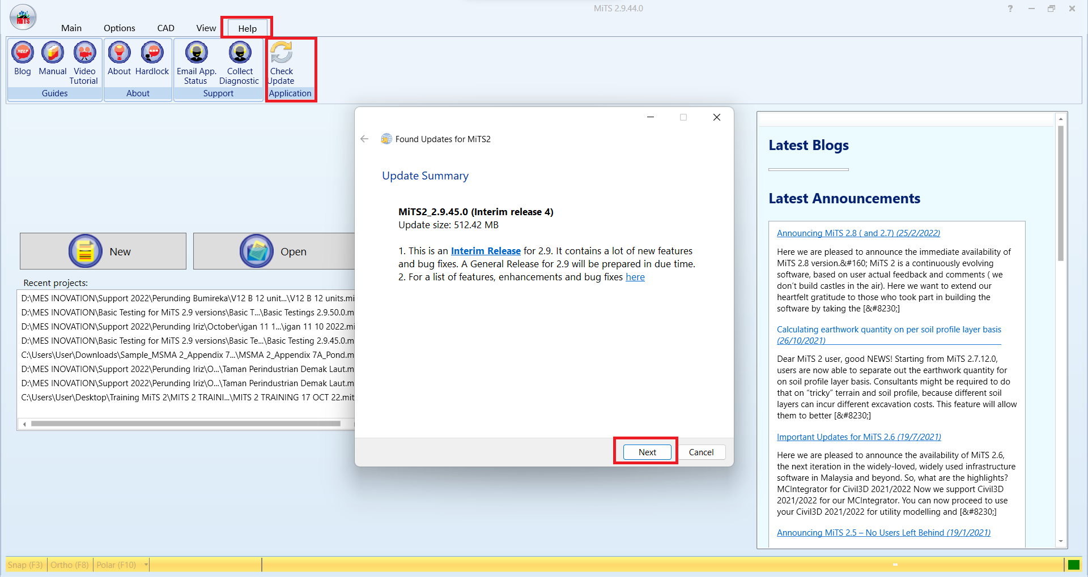Select recent project igan 11 10 2022

coord(188,327)
